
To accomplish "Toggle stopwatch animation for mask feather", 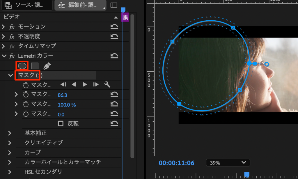I will [26, 95].
